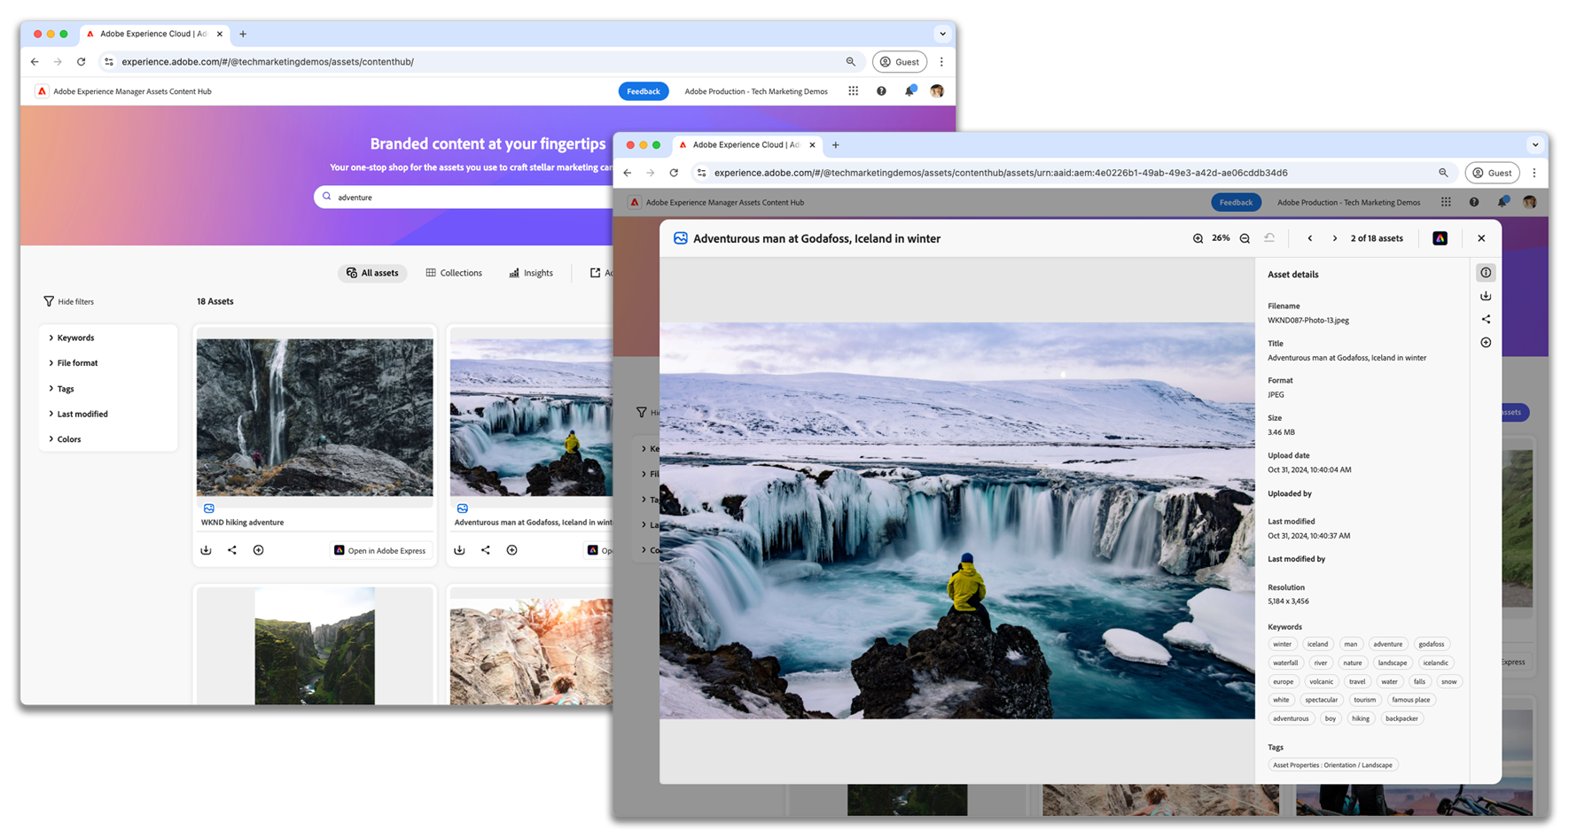Screen dimensions: 1569x838
Task: Click the 'Asset Properties : Orientation / Landscape' tag
Action: [x=1332, y=765]
